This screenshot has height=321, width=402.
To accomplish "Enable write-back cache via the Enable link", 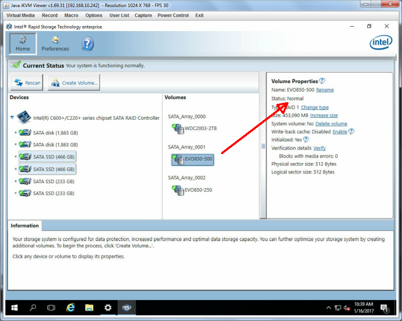I will pyautogui.click(x=340, y=132).
